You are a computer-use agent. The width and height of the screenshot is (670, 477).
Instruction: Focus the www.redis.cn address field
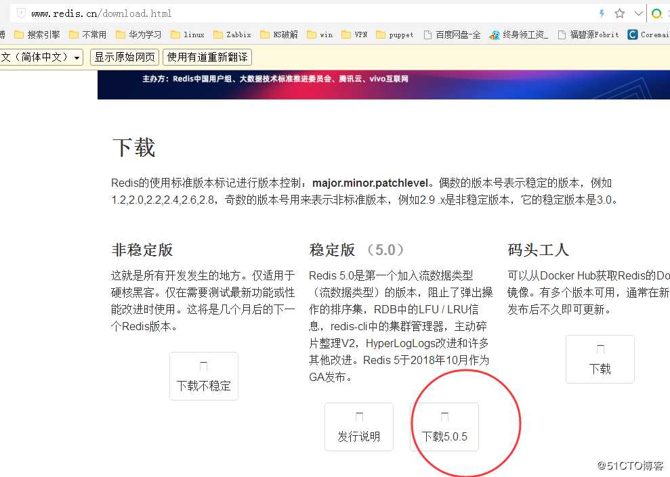tap(299, 14)
